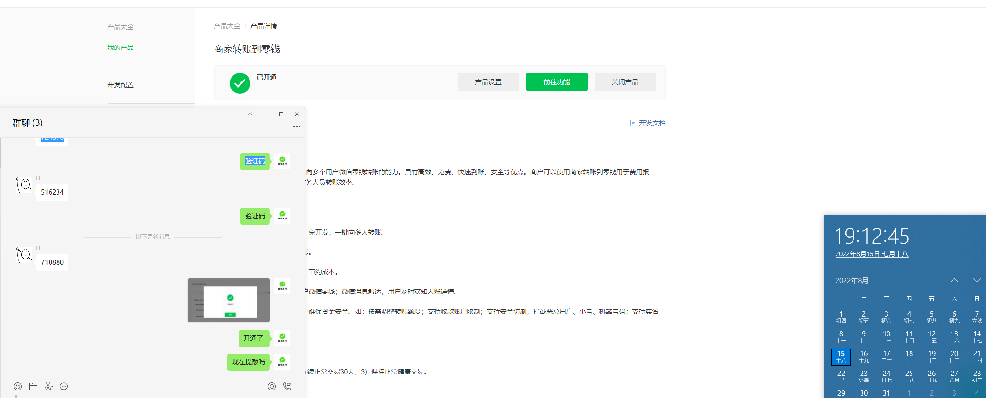
Task: Click the date link 2022年8月15日 七月十八
Action: click(872, 254)
